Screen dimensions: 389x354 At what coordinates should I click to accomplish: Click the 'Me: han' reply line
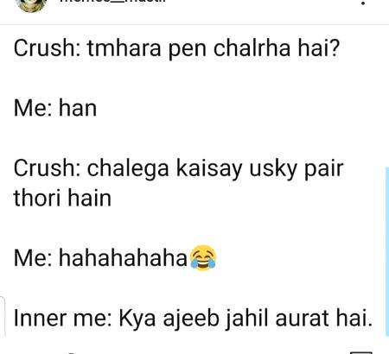click(x=55, y=109)
